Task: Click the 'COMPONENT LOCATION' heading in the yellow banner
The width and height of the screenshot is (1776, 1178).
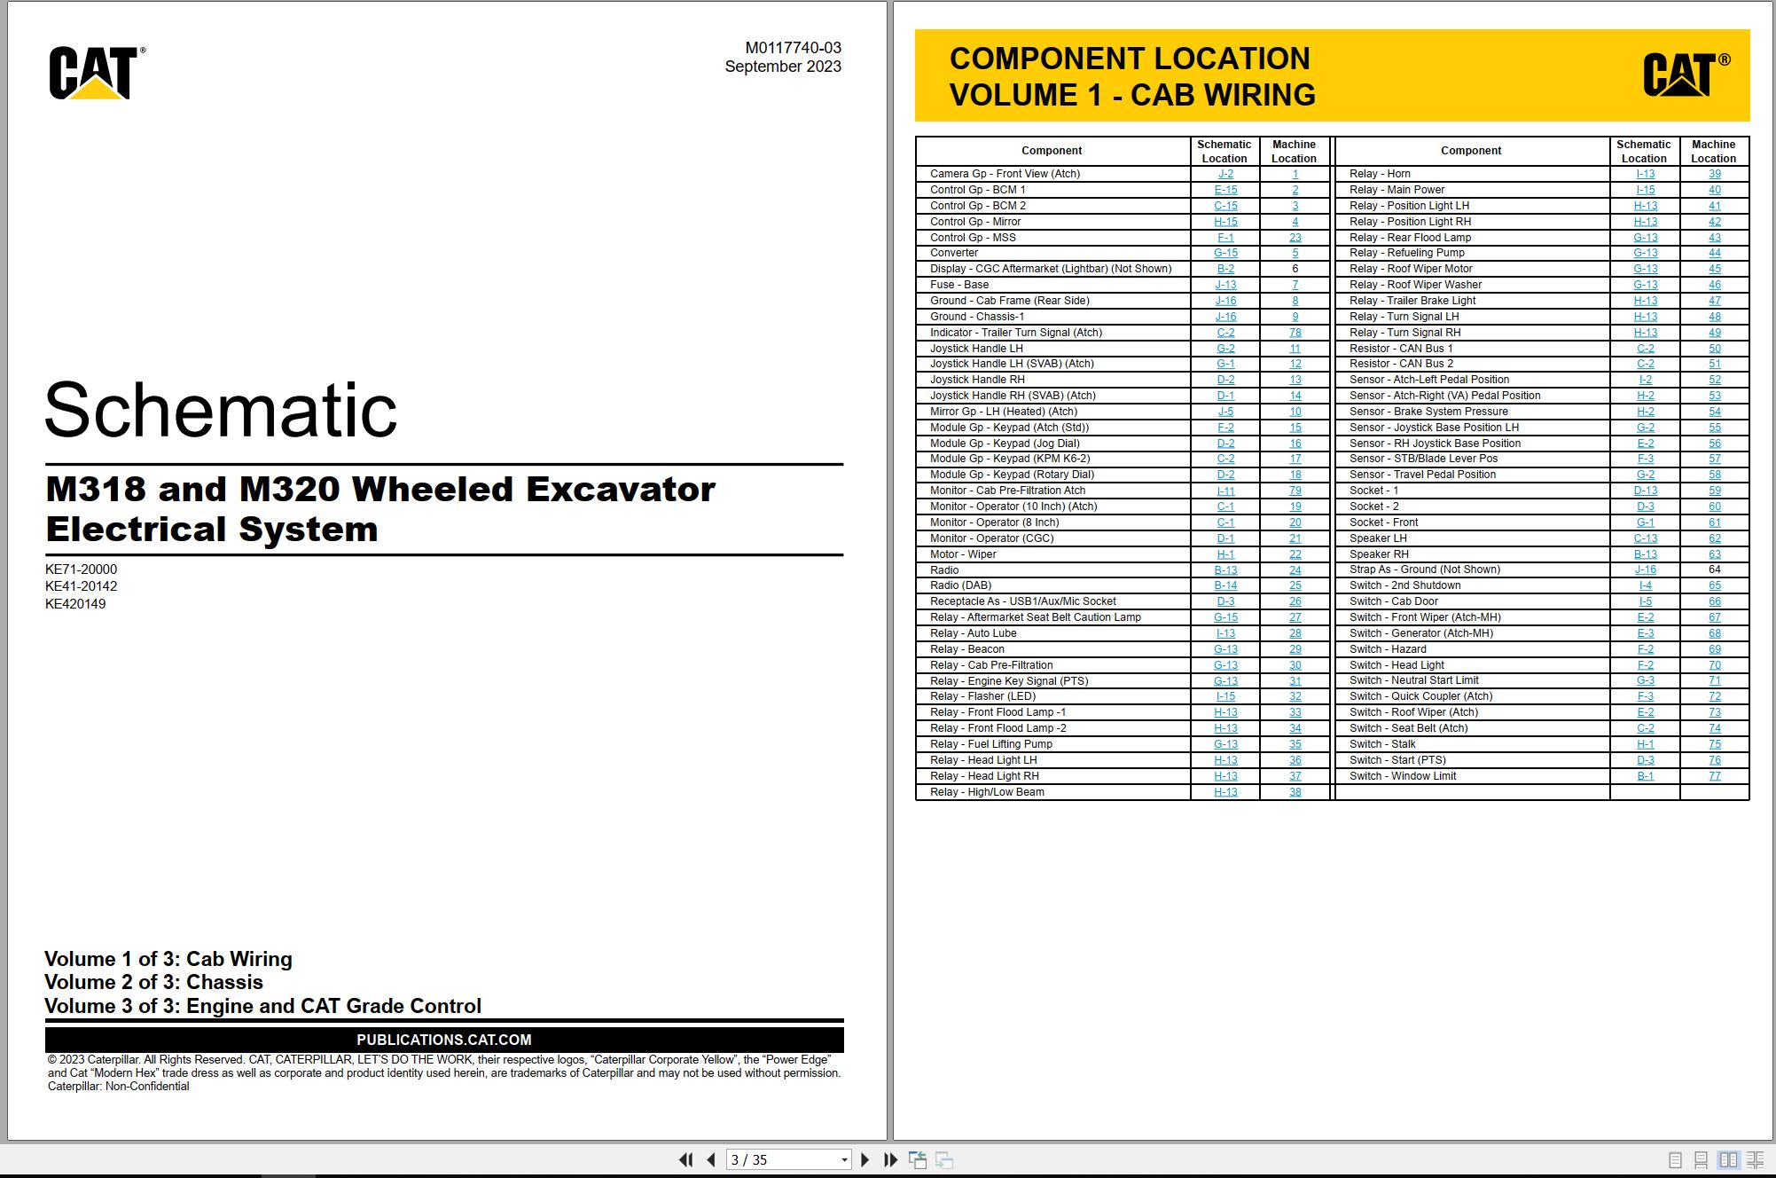Action: pyautogui.click(x=1130, y=59)
